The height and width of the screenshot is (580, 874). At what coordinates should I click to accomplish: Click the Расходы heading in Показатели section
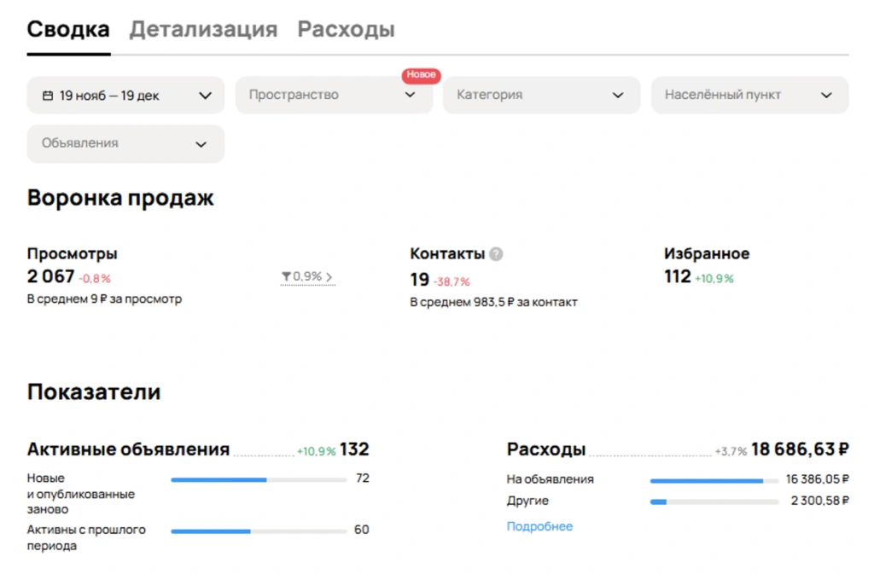coord(545,449)
